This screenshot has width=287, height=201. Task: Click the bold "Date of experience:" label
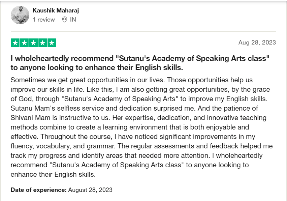[x=39, y=190]
